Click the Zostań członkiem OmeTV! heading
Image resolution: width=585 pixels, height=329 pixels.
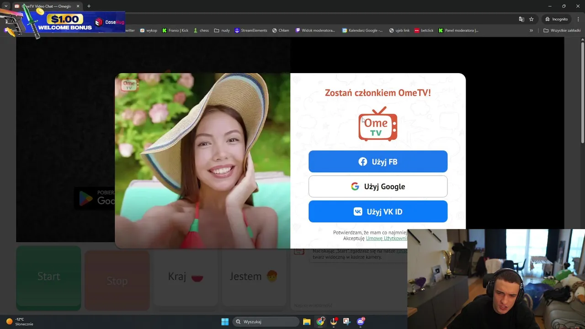pos(378,93)
